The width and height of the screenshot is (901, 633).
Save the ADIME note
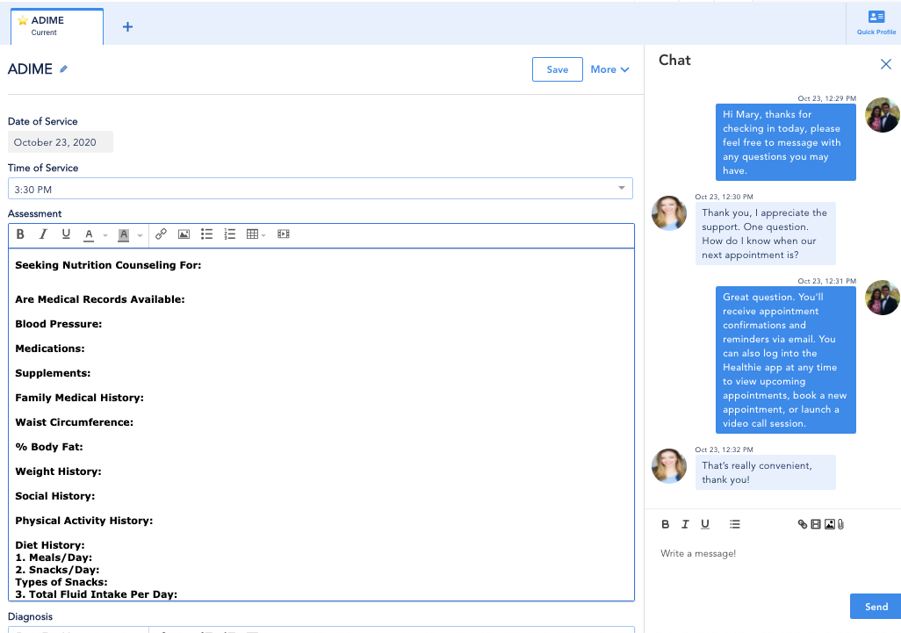[x=558, y=69]
